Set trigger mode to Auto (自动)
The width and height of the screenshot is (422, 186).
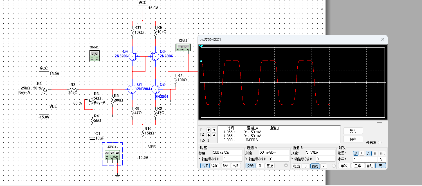[370, 166]
